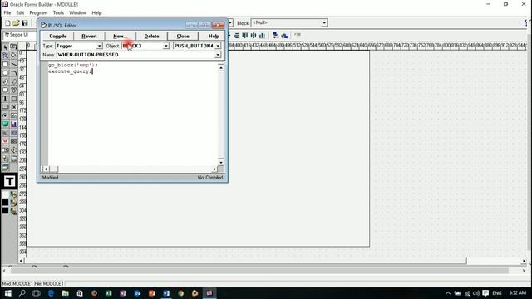
Task: Click the Save disk toolbar icon
Action: [25, 23]
